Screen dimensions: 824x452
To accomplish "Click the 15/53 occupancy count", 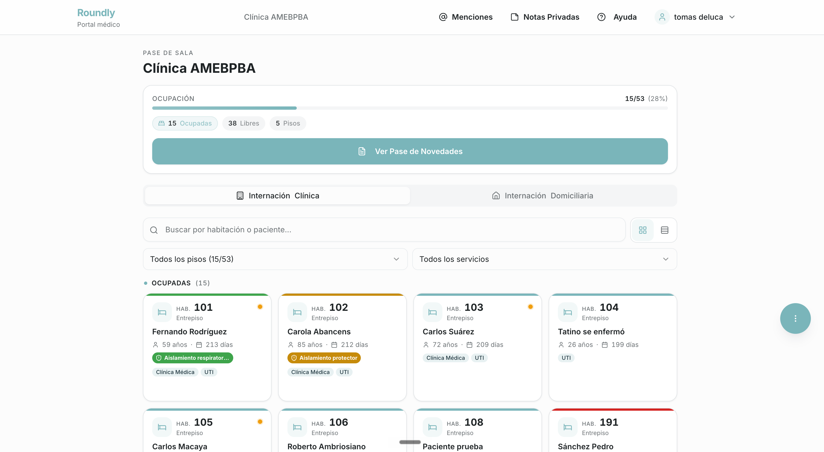I will pyautogui.click(x=635, y=98).
